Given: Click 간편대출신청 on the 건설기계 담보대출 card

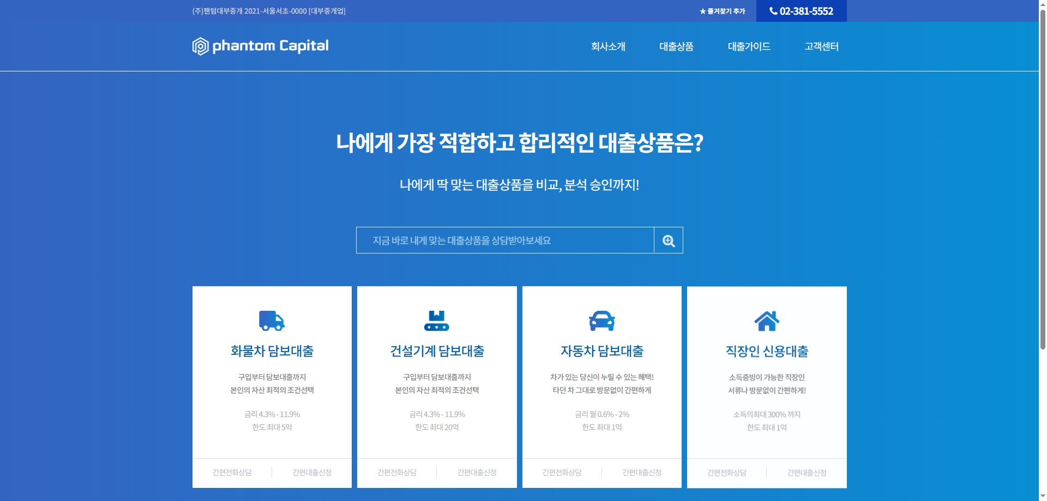Looking at the screenshot, I should 477,473.
